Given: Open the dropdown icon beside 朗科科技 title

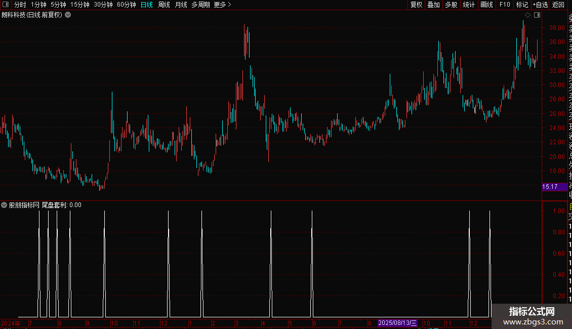Looking at the screenshot, I should pyautogui.click(x=68, y=15).
